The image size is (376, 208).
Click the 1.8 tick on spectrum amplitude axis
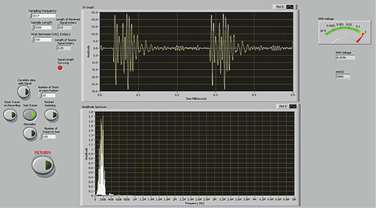pos(91,112)
